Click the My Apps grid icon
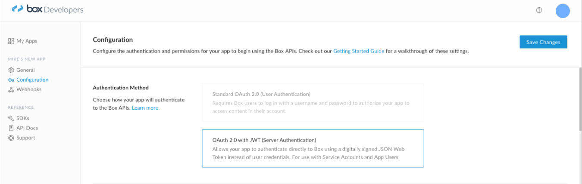Viewport: 582px width, 184px height. click(11, 41)
